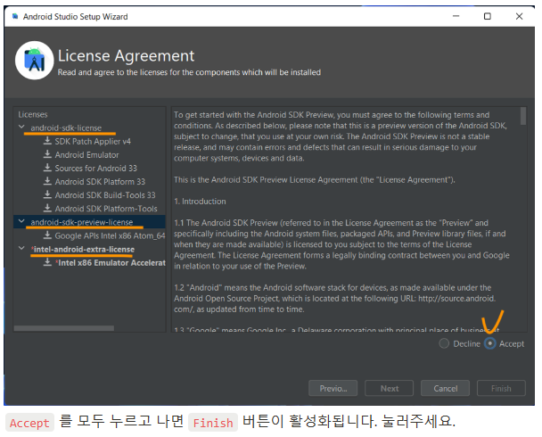The width and height of the screenshot is (542, 437).
Task: Collapse the intel-android-extra-license node
Action: [21, 248]
